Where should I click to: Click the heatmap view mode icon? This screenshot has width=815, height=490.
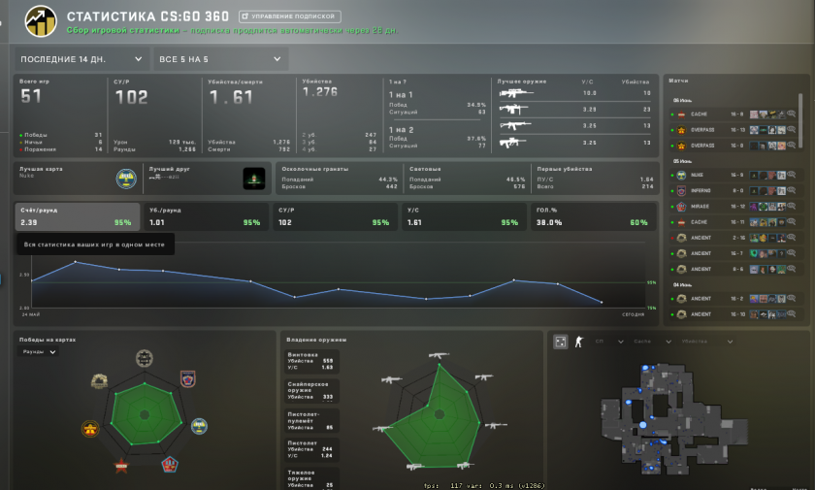(x=561, y=342)
